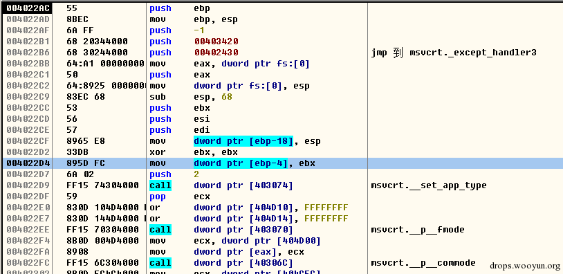Select hex bytes FF15 74304000
Image resolution: width=563 pixels, height=274 pixels.
point(102,185)
